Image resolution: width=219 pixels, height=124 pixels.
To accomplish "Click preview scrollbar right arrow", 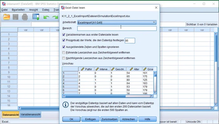I will [x=152, y=96].
